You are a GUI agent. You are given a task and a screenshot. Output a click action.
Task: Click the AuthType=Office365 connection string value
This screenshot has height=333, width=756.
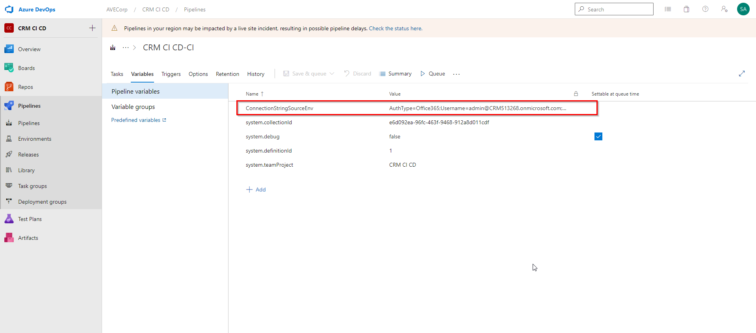tap(477, 108)
